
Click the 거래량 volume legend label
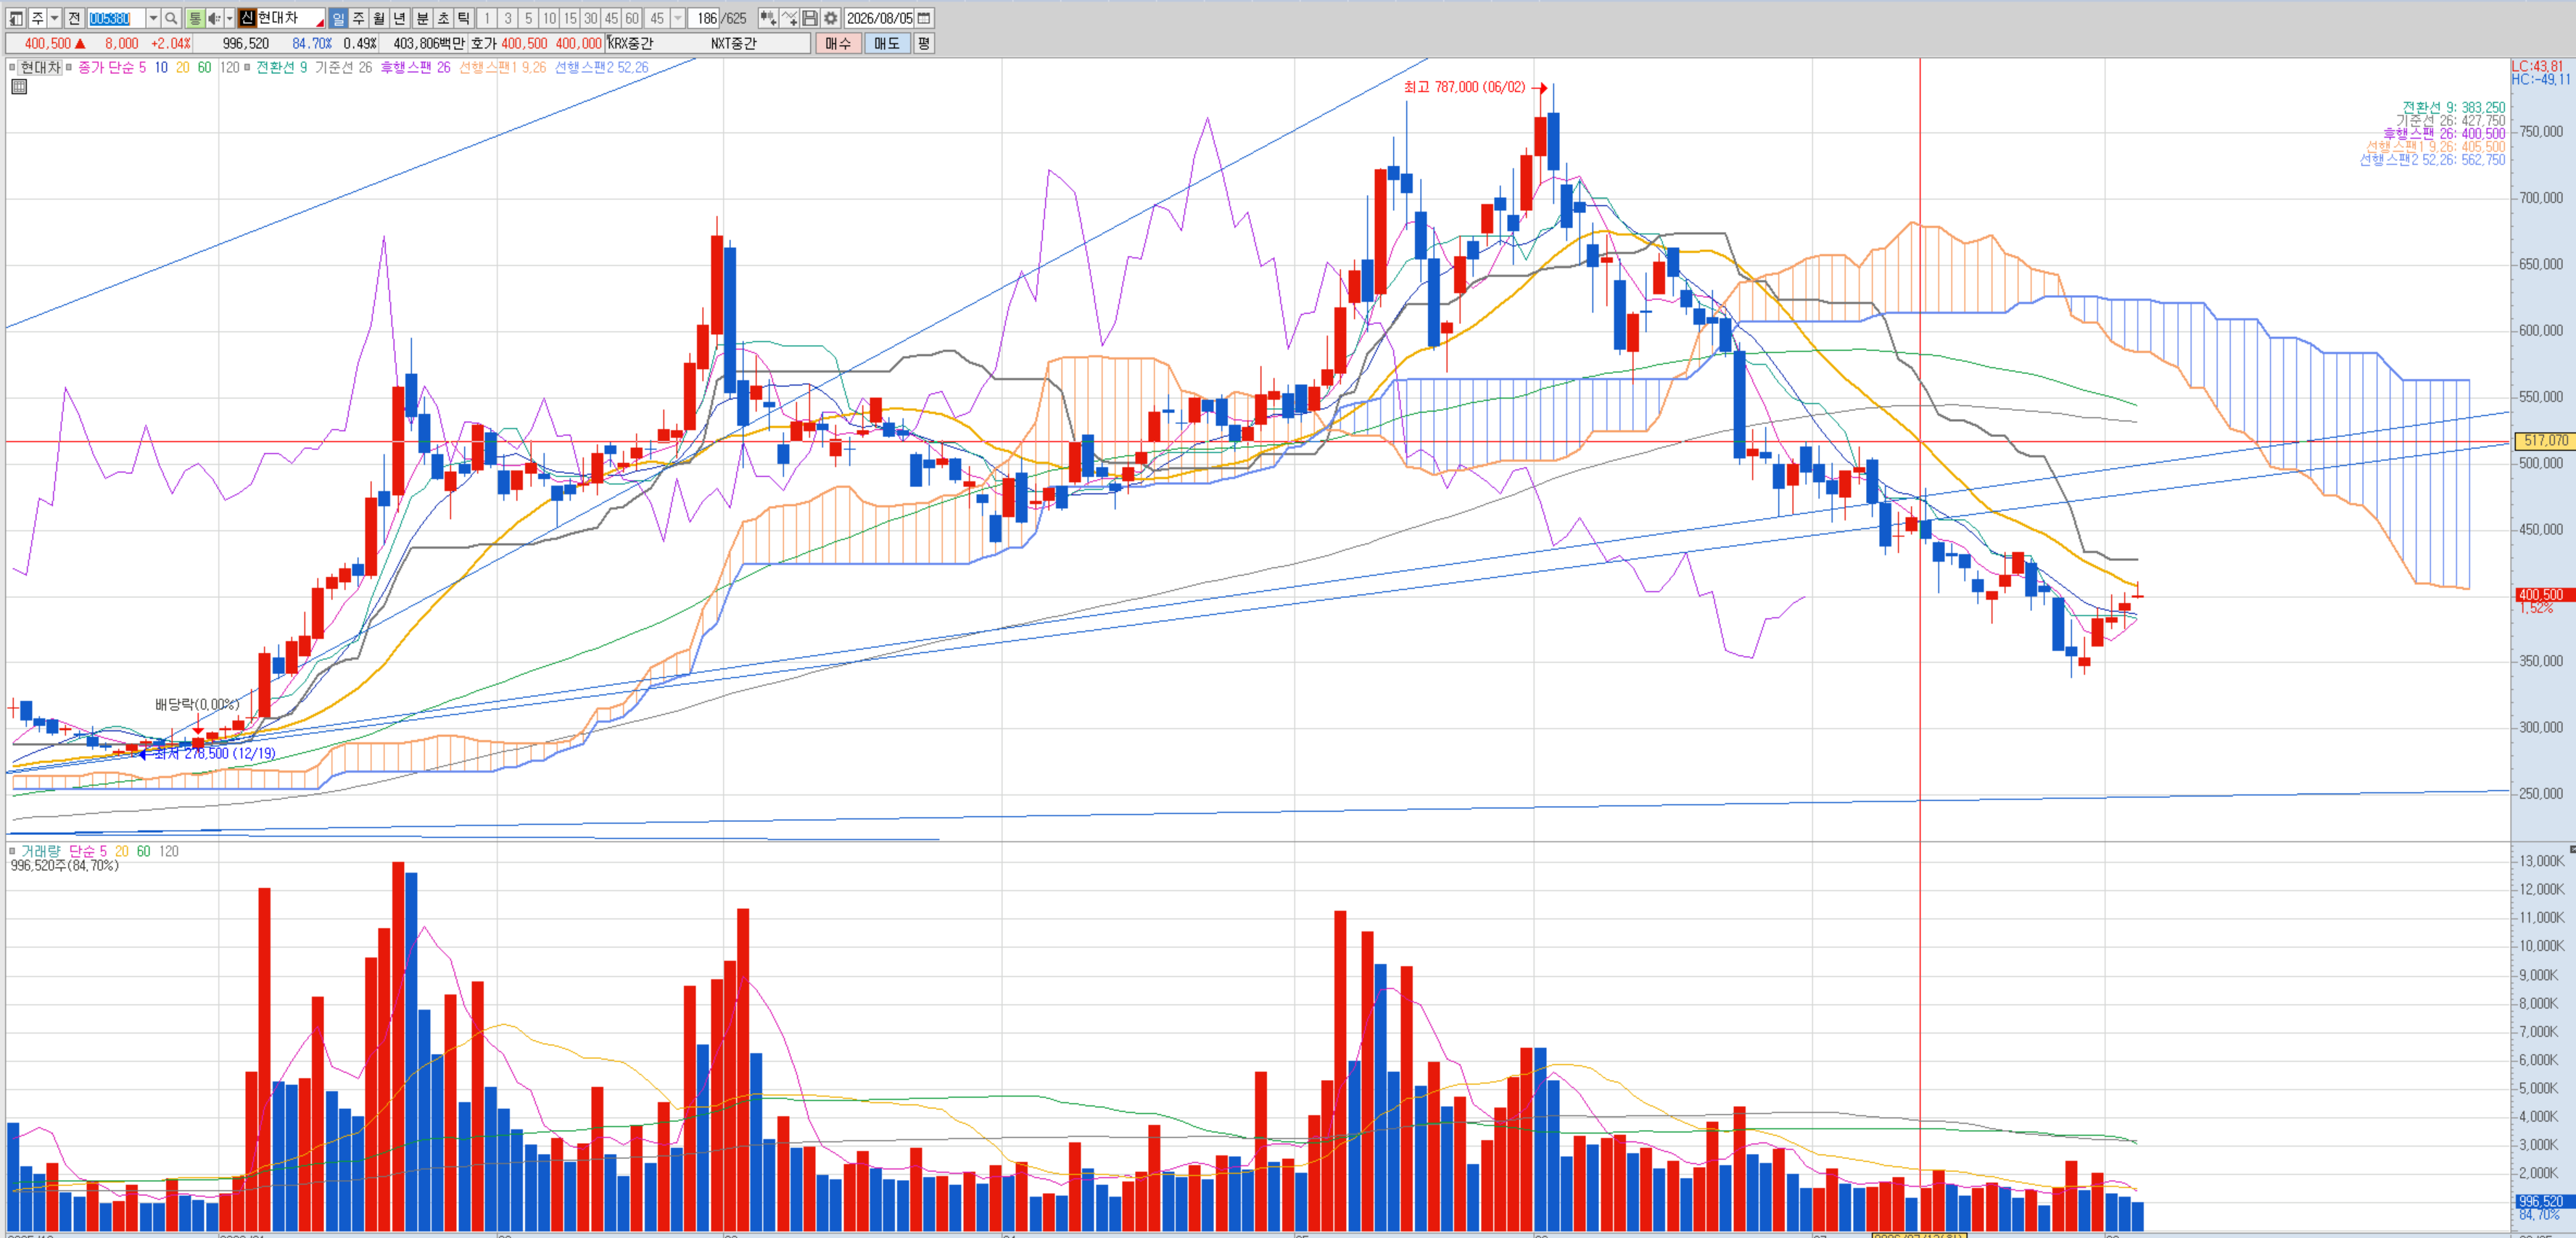(x=41, y=852)
